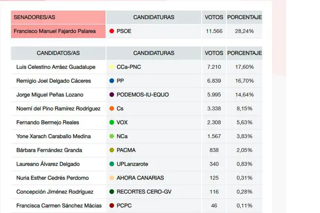Click Noemí del Pino Ramírez Rodríguez name
Image resolution: width=320 pixels, height=213 pixels.
58,108
